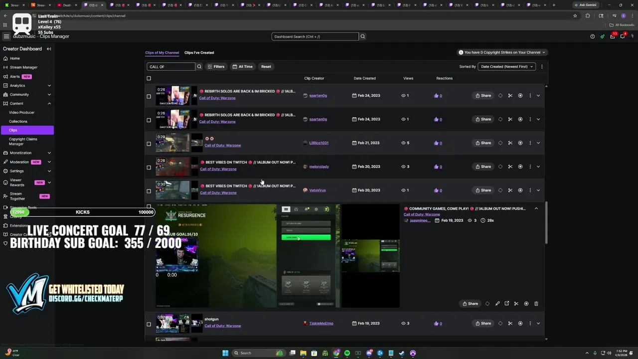Click scissors icon on expanded clip panel
This screenshot has width=638, height=359.
[516, 304]
